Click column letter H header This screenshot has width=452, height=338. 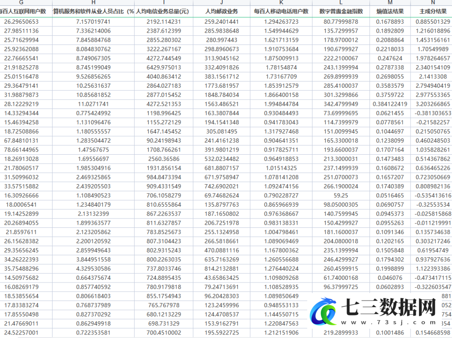[x=94, y=3]
